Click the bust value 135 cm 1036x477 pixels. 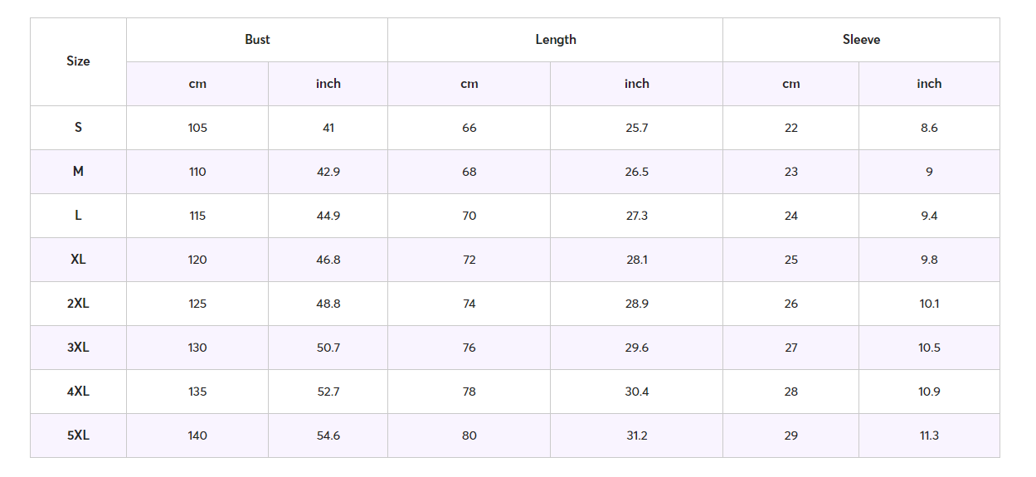(x=197, y=392)
